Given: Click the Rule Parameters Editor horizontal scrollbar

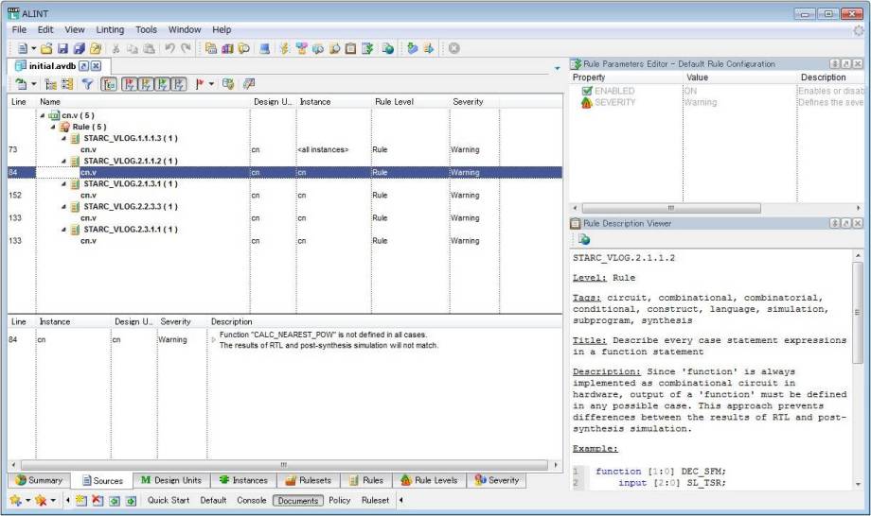Looking at the screenshot, I should pos(671,209).
